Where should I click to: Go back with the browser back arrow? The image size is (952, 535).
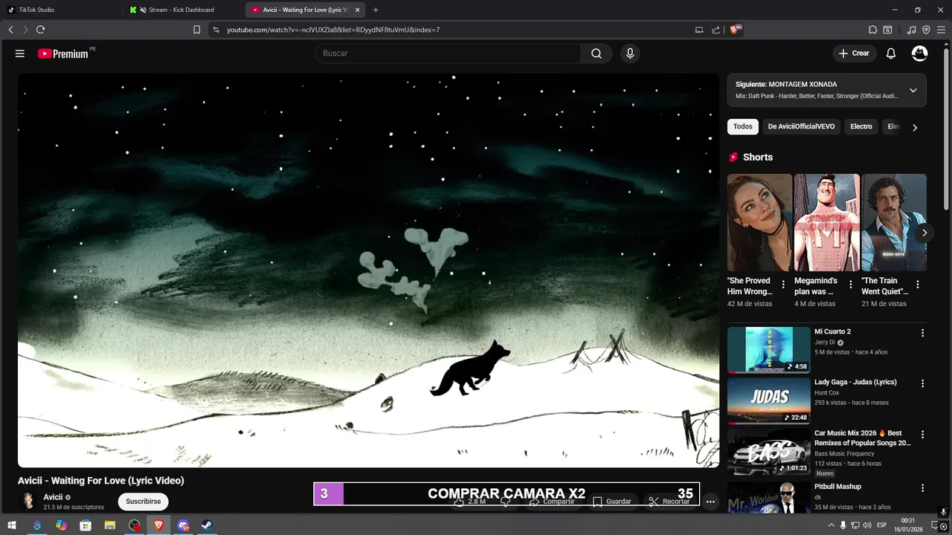pos(10,30)
